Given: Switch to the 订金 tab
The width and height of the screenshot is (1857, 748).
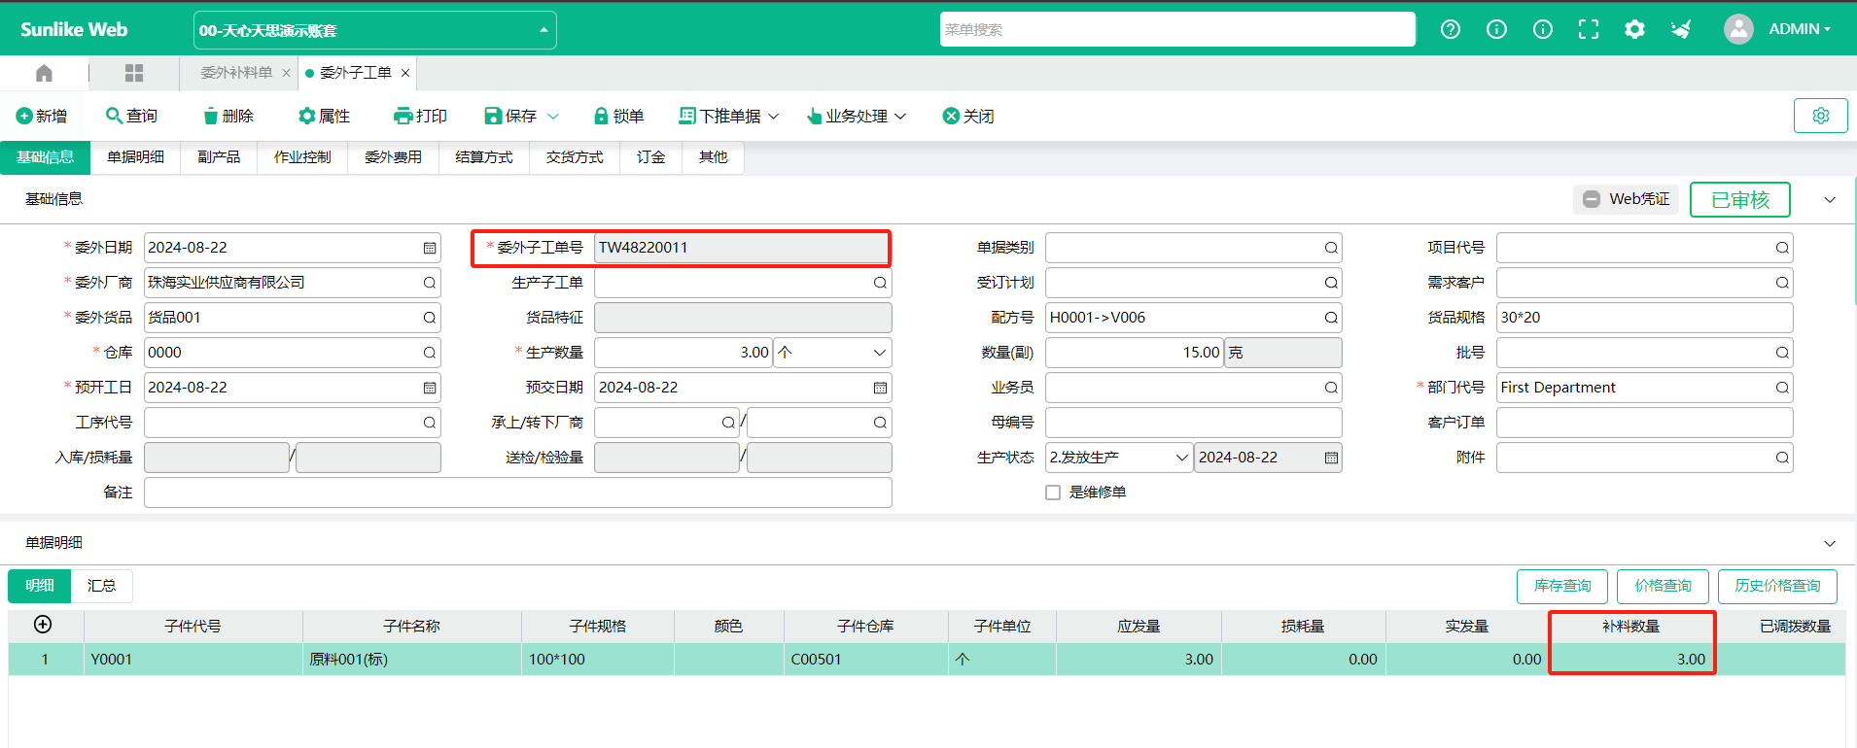Looking at the screenshot, I should 650,157.
